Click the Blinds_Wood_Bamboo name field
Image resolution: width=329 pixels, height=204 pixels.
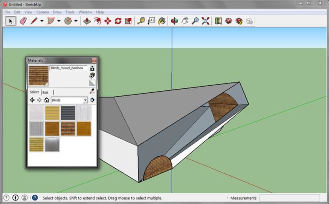(x=67, y=68)
